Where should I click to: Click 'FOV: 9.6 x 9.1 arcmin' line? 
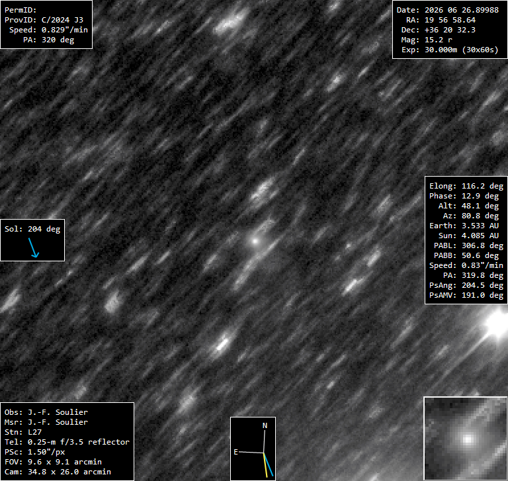pyautogui.click(x=53, y=462)
